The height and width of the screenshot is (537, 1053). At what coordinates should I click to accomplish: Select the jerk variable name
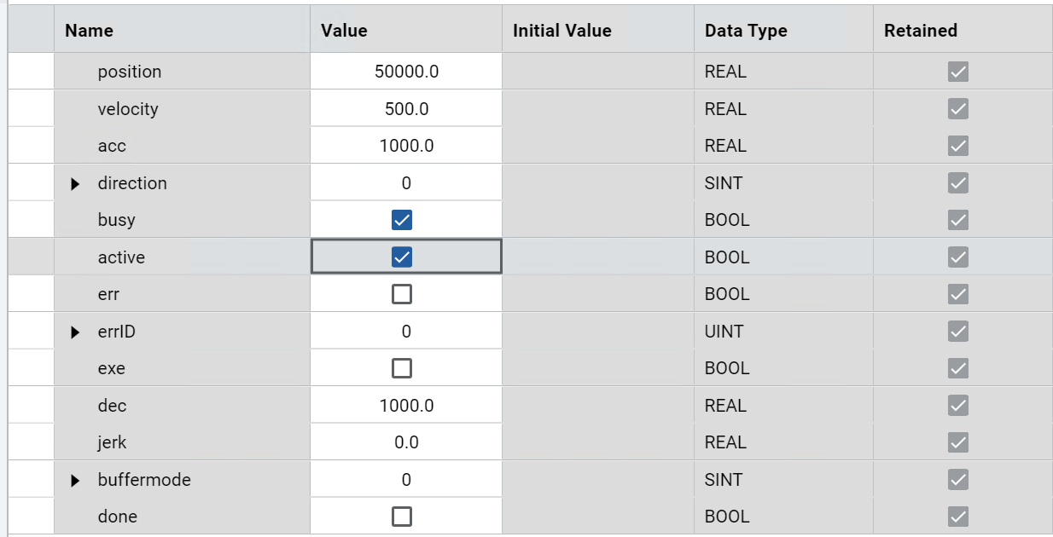[112, 442]
